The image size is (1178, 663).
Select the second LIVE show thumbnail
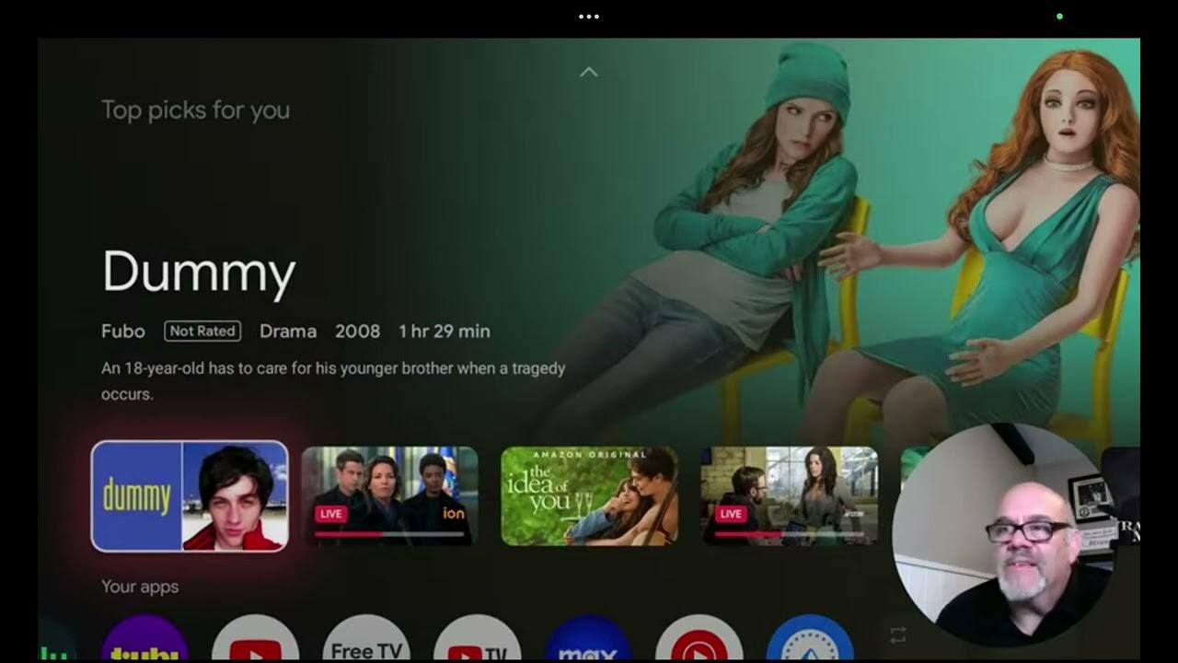789,496
